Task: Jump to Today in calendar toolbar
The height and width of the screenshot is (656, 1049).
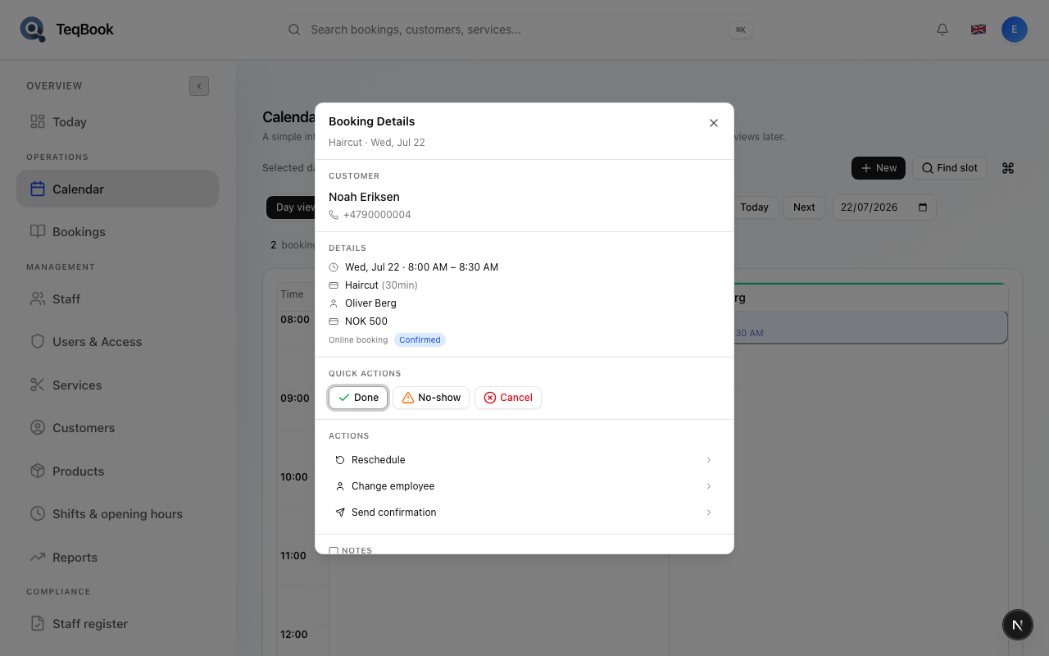Action: pyautogui.click(x=754, y=207)
